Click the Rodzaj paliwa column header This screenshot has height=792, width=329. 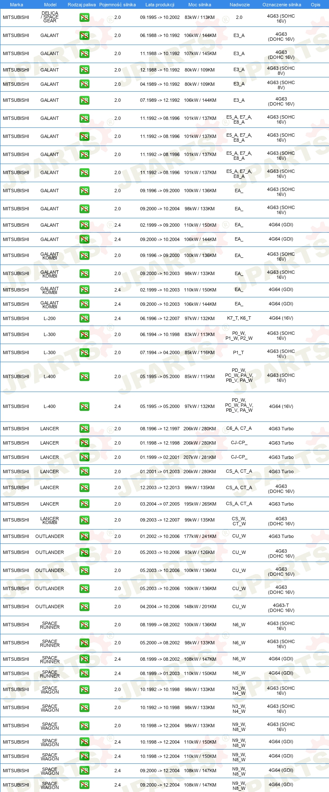(x=82, y=5)
